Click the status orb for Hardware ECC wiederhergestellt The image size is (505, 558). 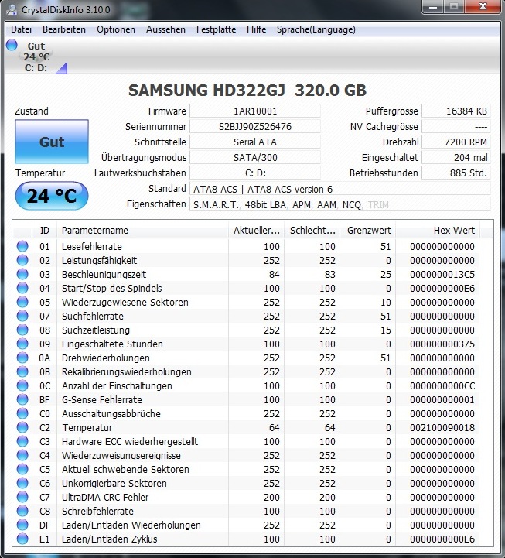22,441
